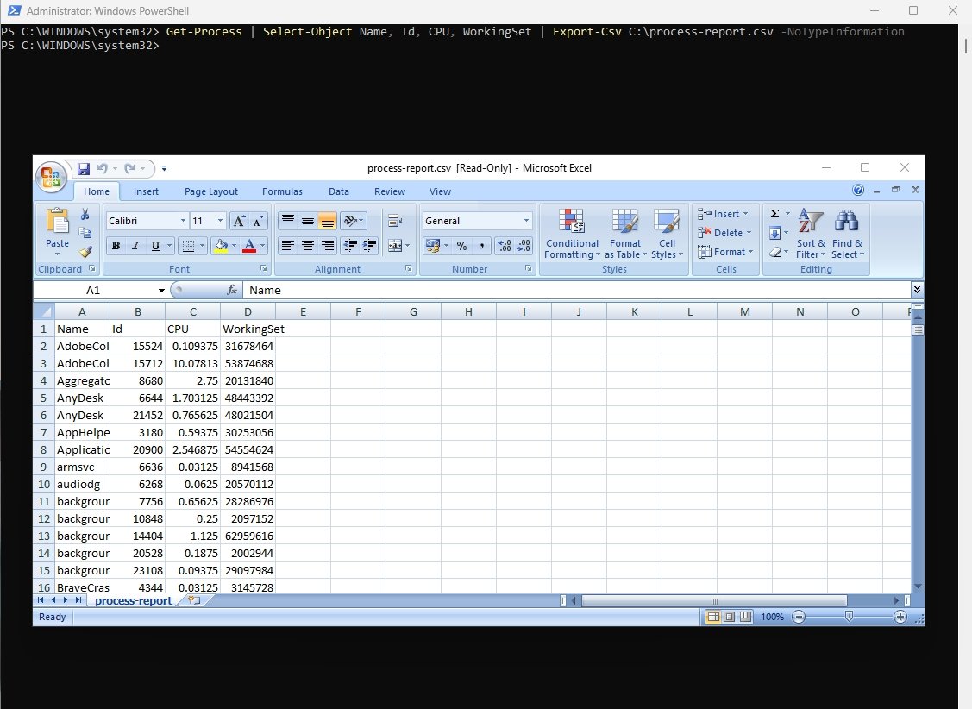Apply the red Font Color

pyautogui.click(x=249, y=246)
